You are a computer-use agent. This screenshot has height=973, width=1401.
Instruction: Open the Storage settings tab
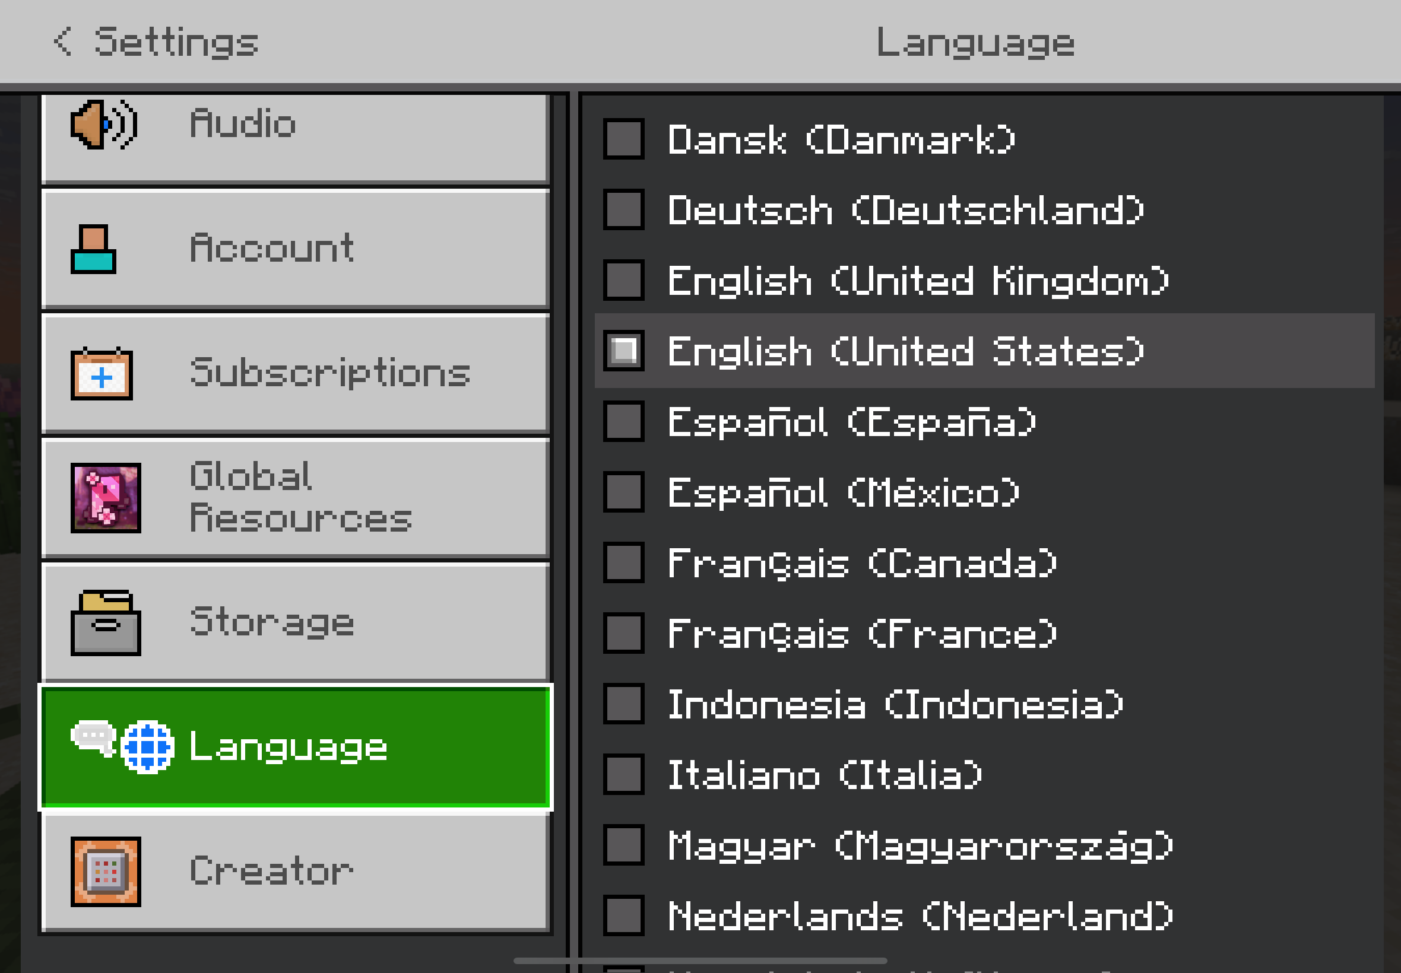coord(296,622)
